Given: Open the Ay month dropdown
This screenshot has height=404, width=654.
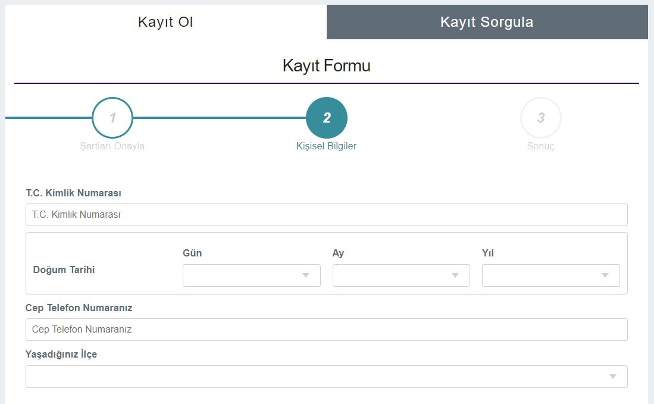Looking at the screenshot, I should [x=401, y=275].
